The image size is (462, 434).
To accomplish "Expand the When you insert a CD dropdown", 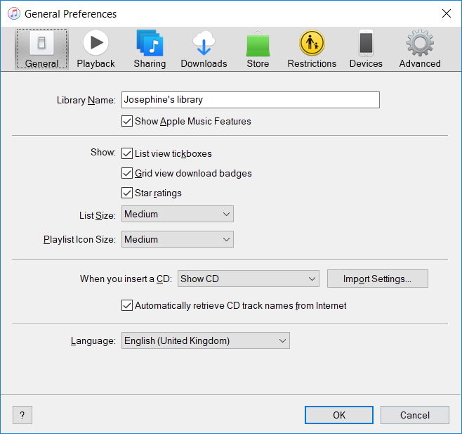I will coord(248,279).
